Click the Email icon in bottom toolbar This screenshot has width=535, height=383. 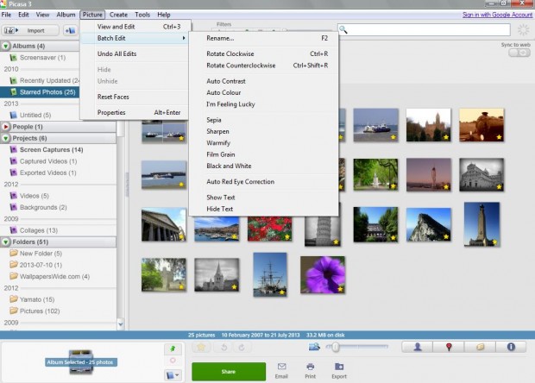[x=281, y=368]
